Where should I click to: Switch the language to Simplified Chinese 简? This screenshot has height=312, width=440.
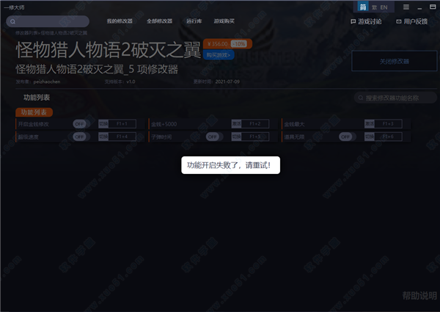363,7
